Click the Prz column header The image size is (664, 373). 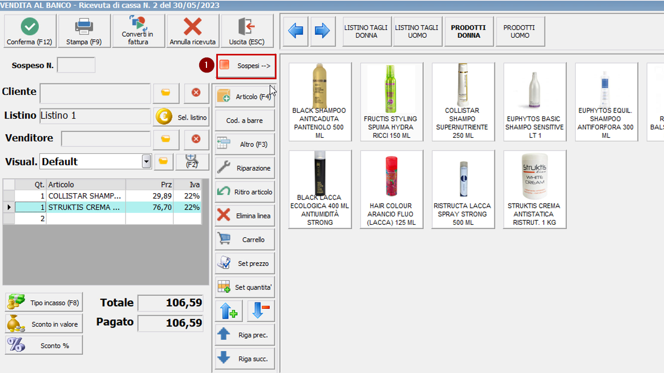[149, 184]
